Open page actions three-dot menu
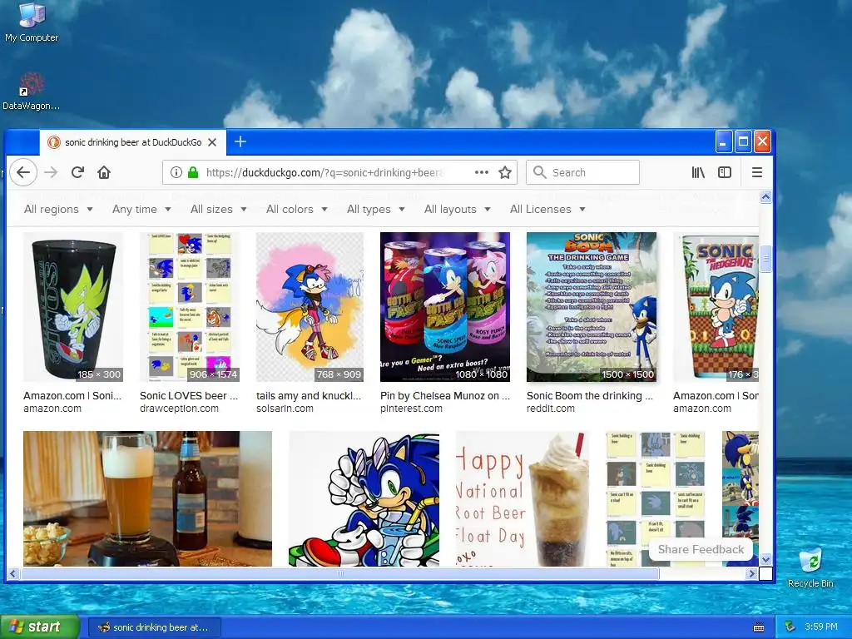This screenshot has width=852, height=639. tap(482, 172)
